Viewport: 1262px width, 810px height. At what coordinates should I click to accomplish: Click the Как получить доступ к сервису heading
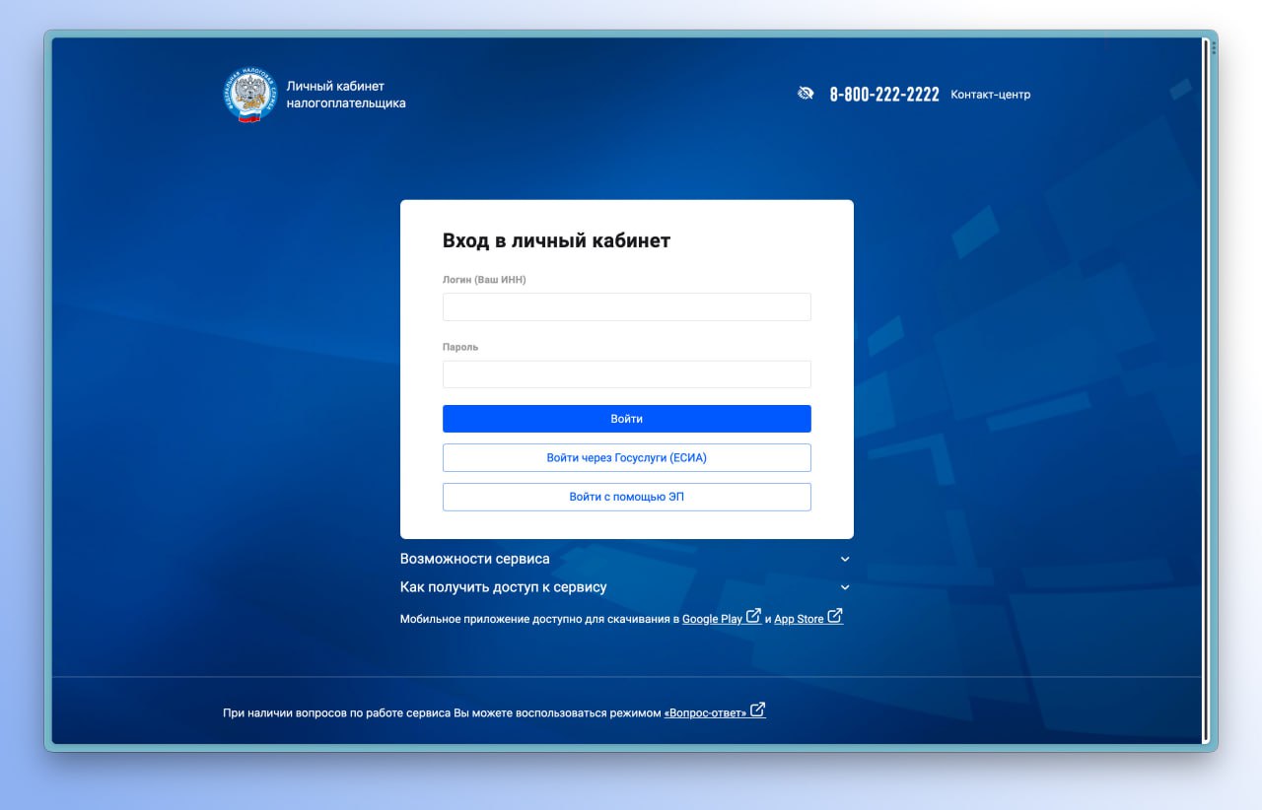(x=503, y=587)
